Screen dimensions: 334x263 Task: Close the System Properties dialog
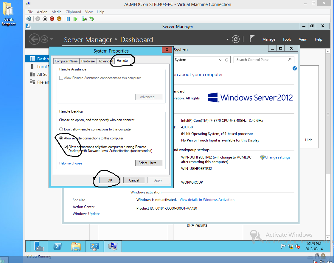pos(167,50)
